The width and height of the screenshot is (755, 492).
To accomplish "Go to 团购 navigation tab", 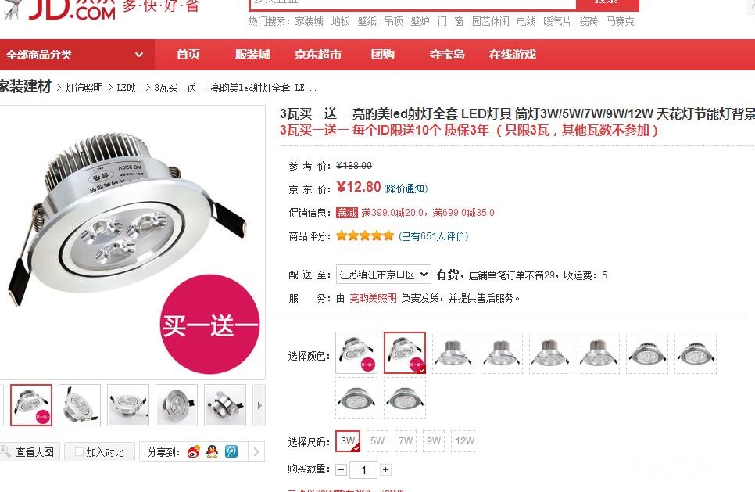I will pyautogui.click(x=383, y=55).
